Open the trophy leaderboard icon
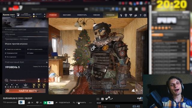Viewport: 192px width, 108px height. click(x=131, y=15)
